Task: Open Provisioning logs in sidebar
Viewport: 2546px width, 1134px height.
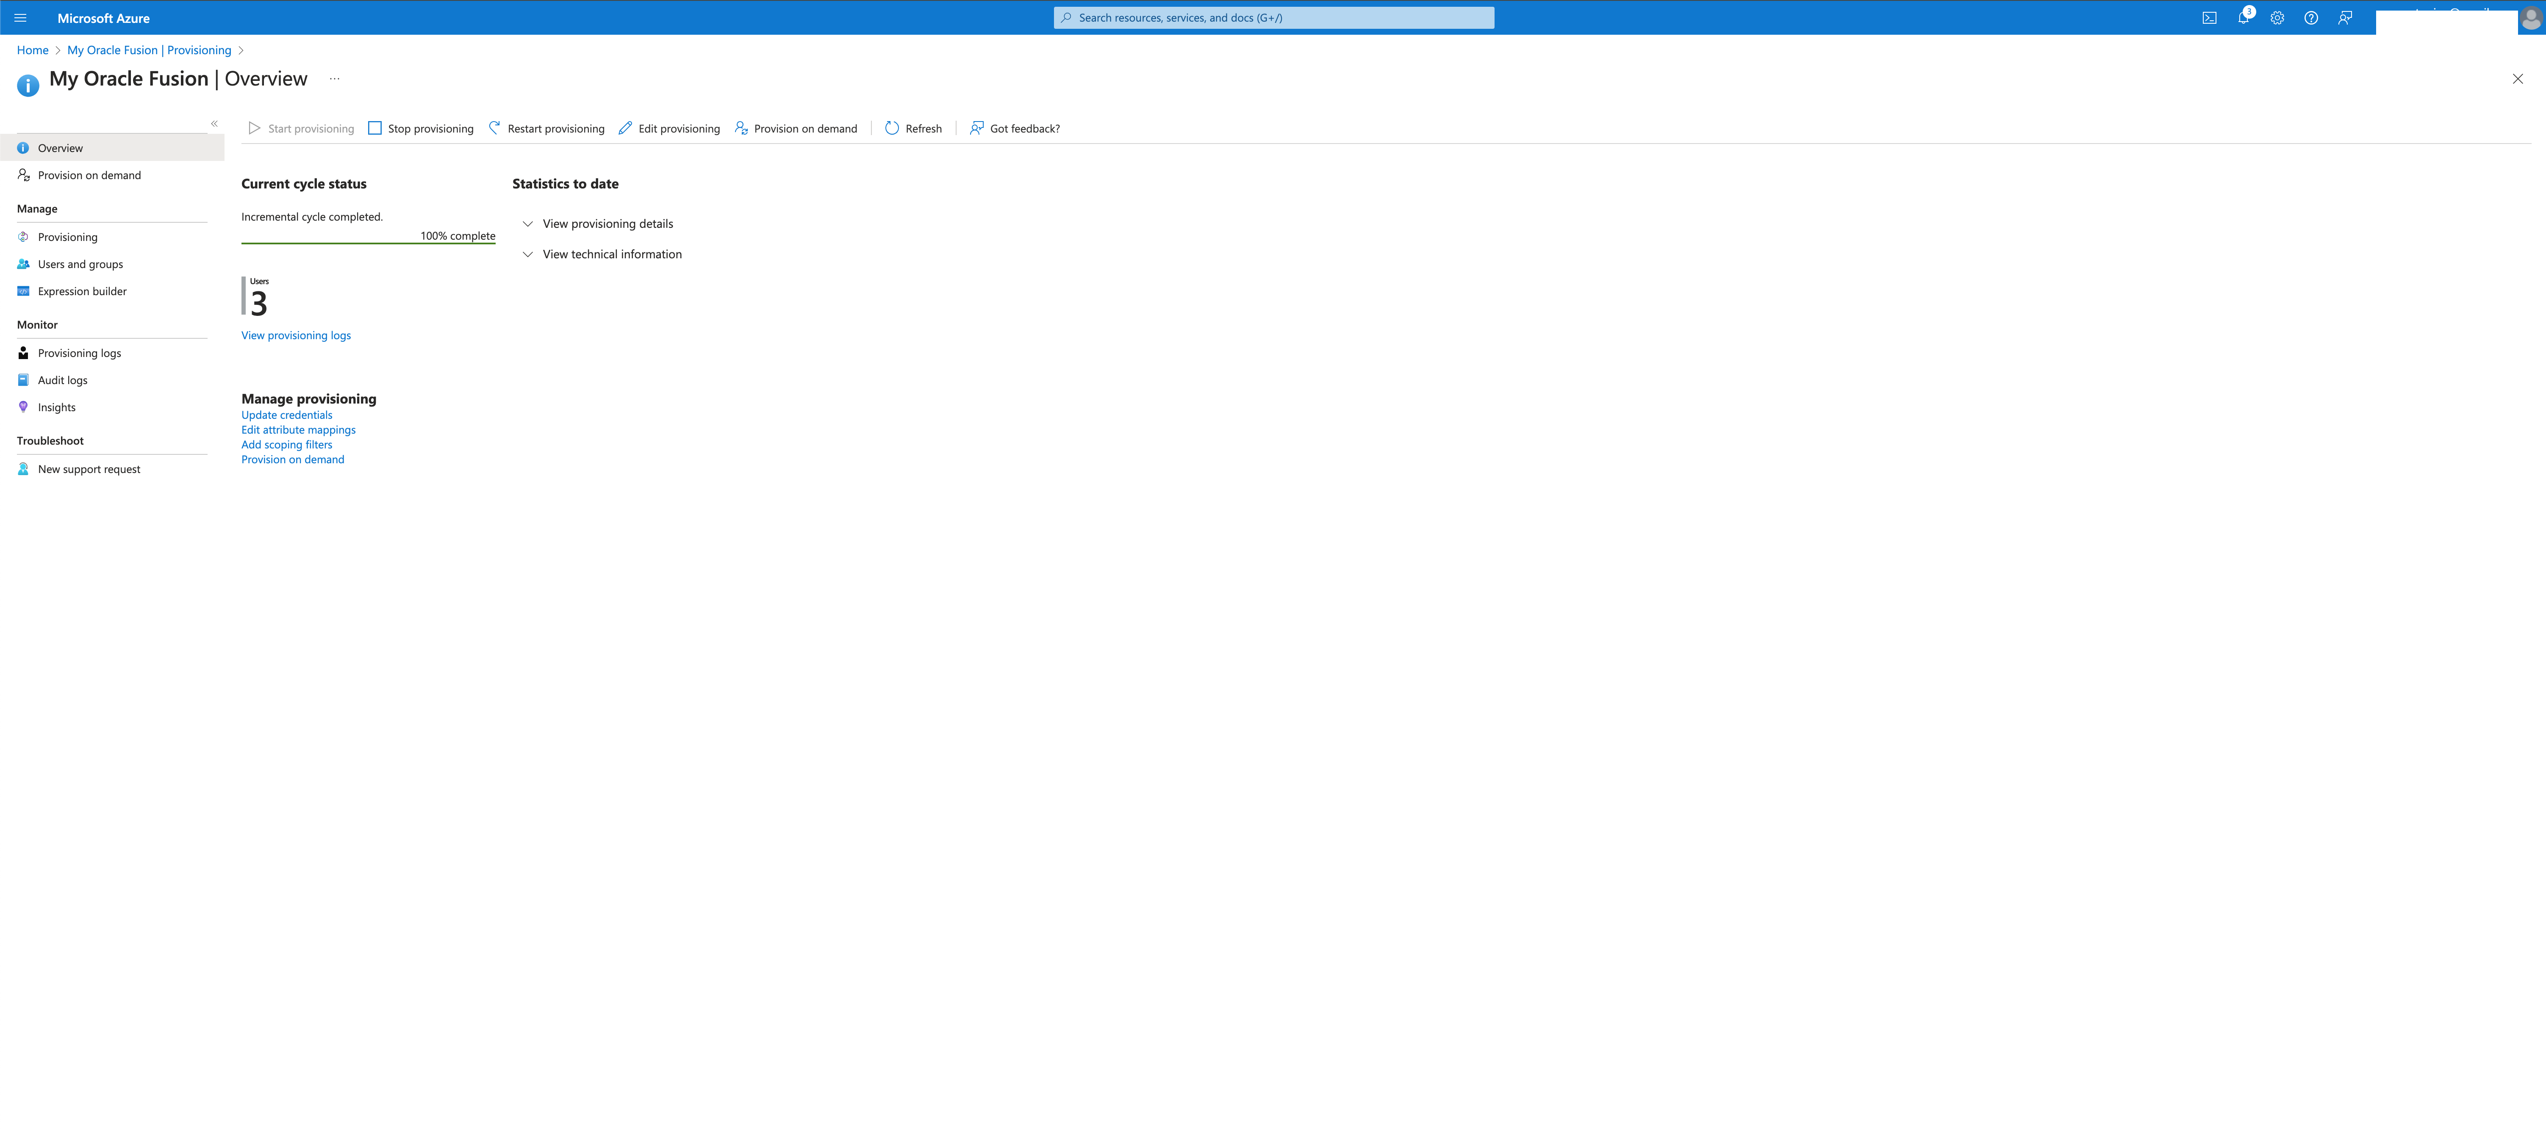Action: (79, 354)
